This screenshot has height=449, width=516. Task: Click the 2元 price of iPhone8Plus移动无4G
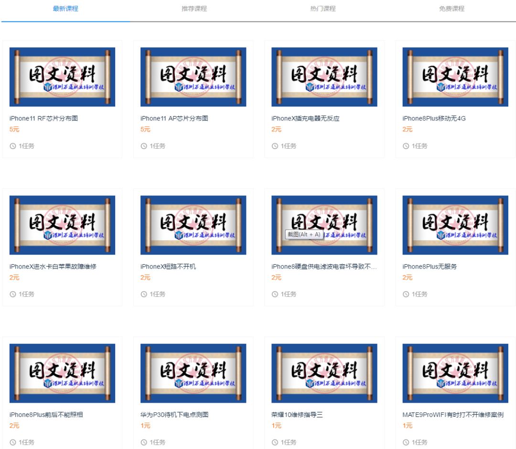point(408,129)
